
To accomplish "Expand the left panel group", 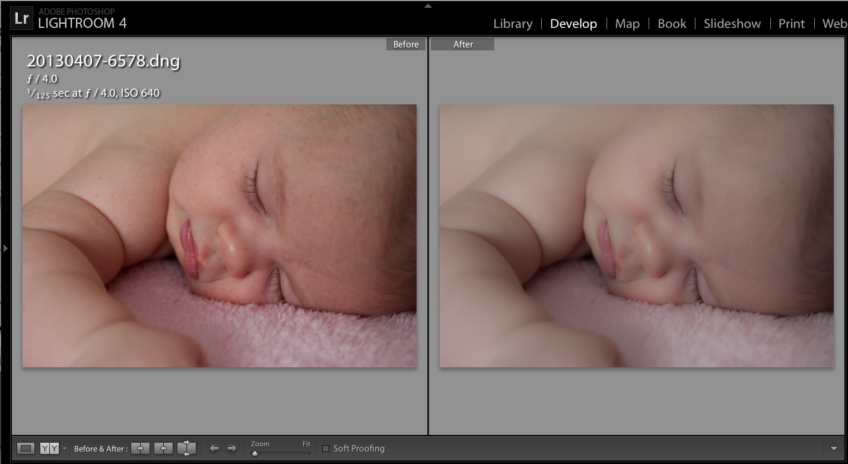I will (x=5, y=248).
